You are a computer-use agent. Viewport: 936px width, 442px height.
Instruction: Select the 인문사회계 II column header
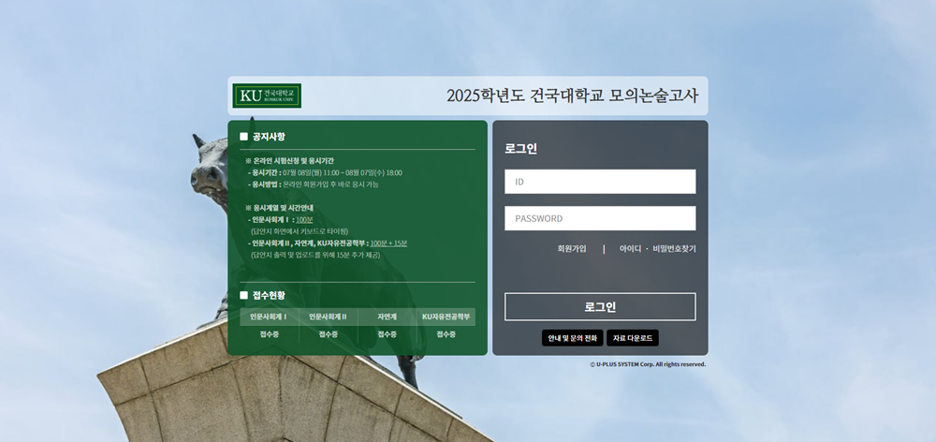tap(328, 317)
